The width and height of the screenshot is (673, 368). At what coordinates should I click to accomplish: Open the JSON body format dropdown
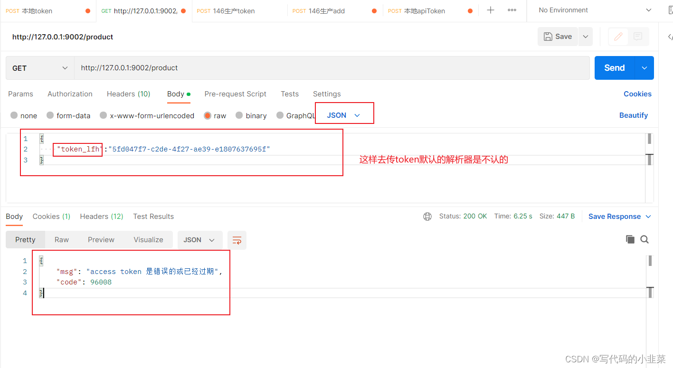click(344, 115)
